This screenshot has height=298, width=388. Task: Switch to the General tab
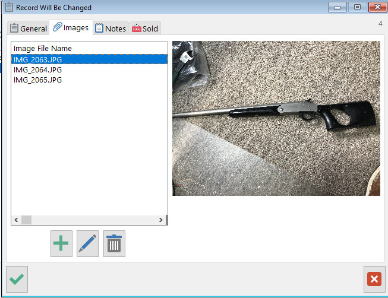pyautogui.click(x=29, y=28)
